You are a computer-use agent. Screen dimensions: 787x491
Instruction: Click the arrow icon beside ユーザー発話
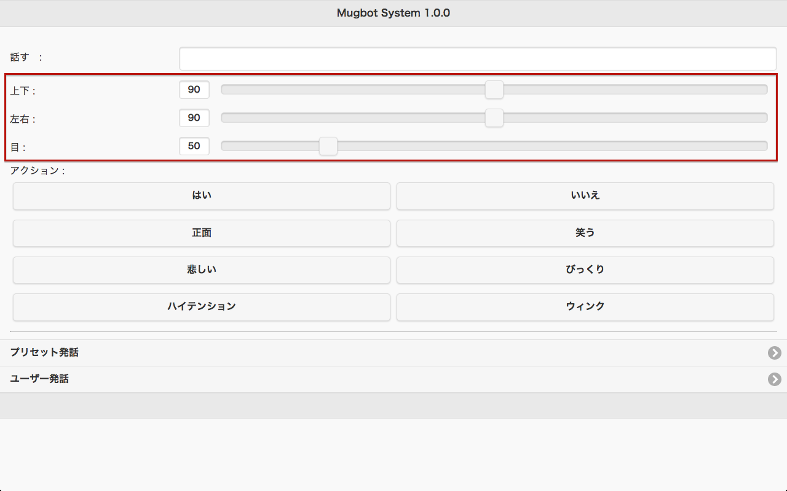click(x=774, y=379)
